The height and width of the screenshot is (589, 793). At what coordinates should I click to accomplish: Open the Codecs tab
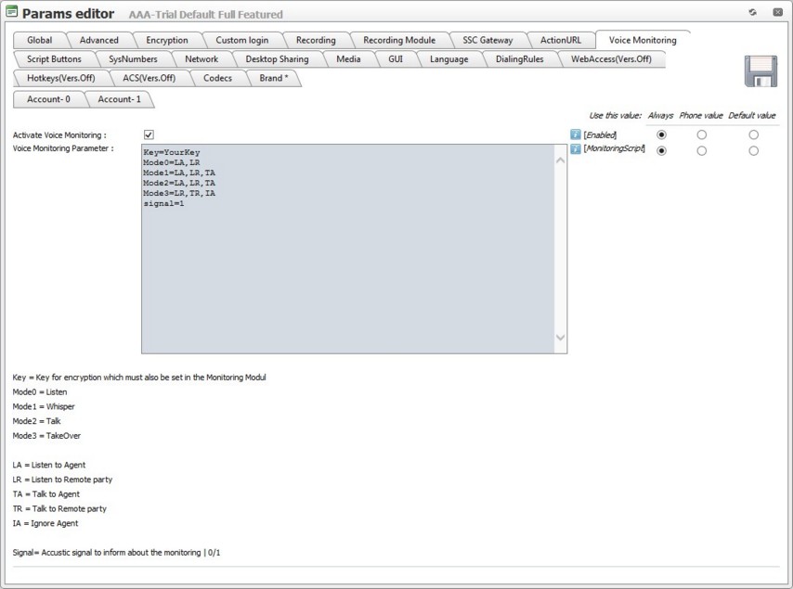[x=217, y=78]
